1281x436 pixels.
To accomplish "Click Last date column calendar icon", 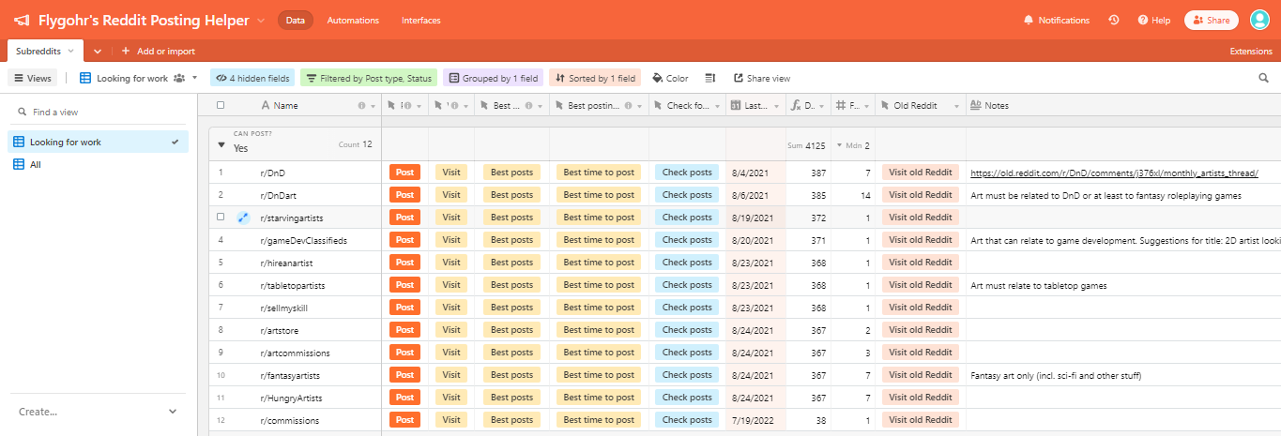I will [x=736, y=106].
